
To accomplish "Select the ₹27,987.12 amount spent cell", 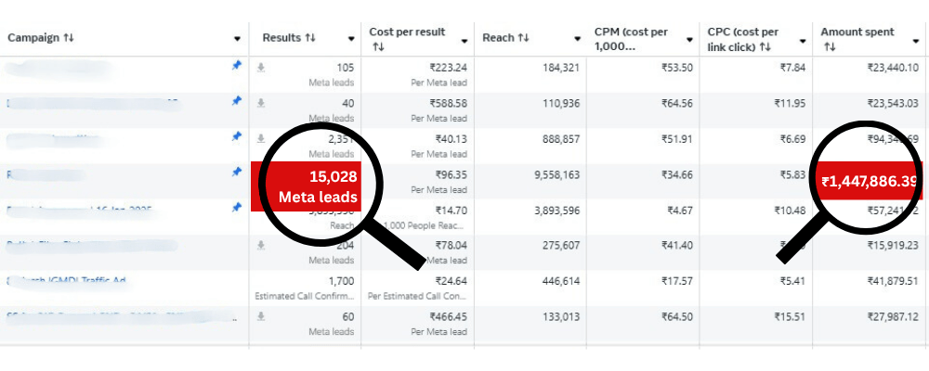I will tap(894, 316).
